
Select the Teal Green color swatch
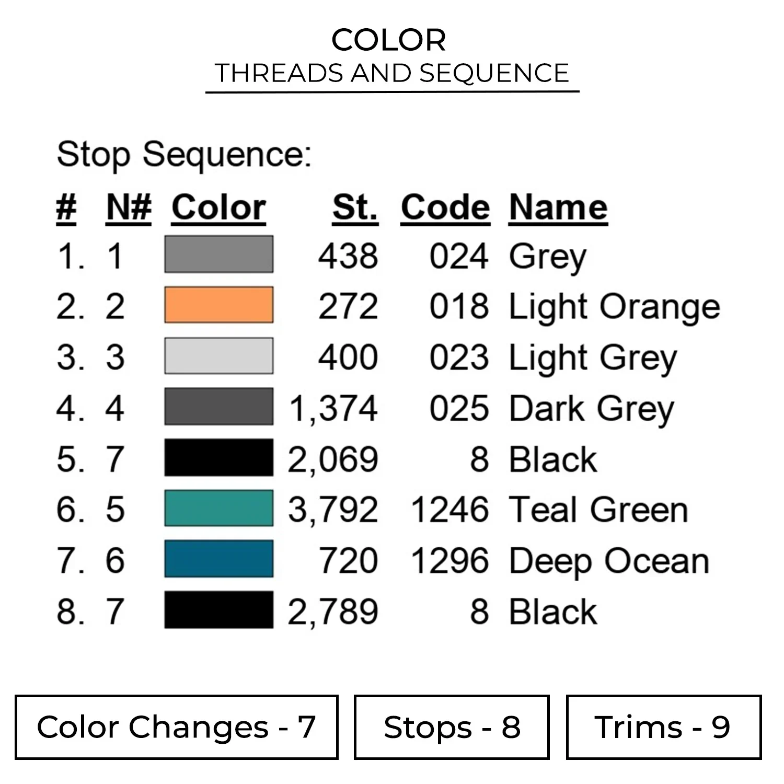click(218, 508)
